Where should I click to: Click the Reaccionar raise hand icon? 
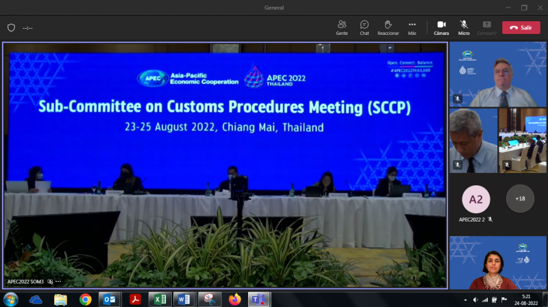388,27
